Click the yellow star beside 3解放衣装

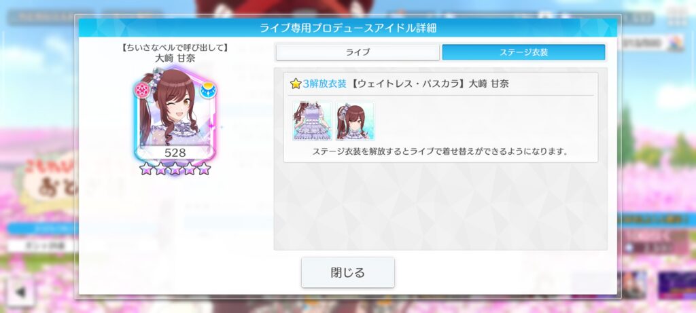[x=296, y=84]
